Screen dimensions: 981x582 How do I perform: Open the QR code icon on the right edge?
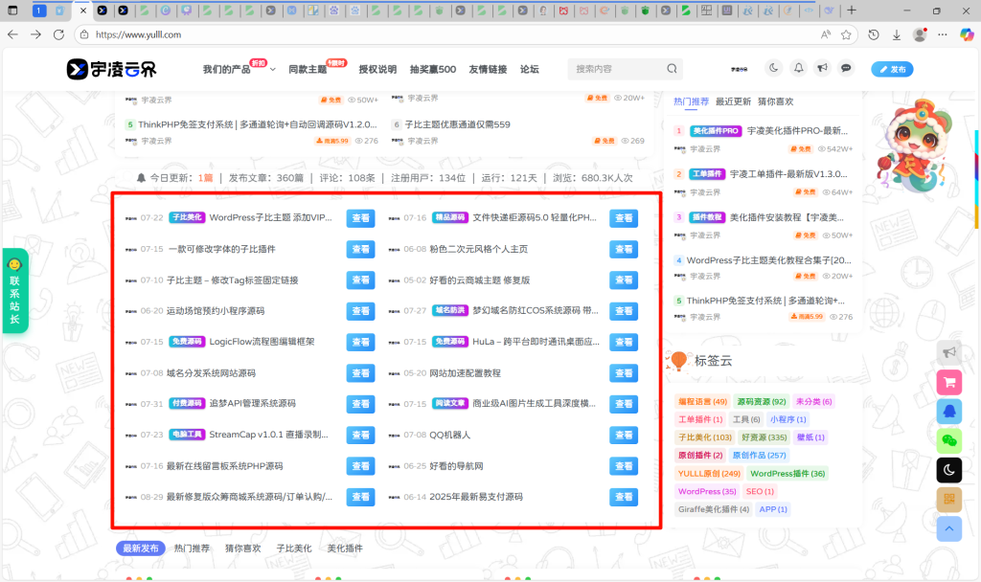(x=949, y=500)
